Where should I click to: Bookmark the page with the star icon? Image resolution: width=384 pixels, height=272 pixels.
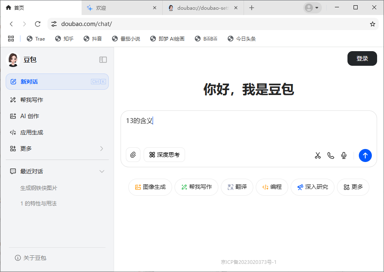pos(373,24)
